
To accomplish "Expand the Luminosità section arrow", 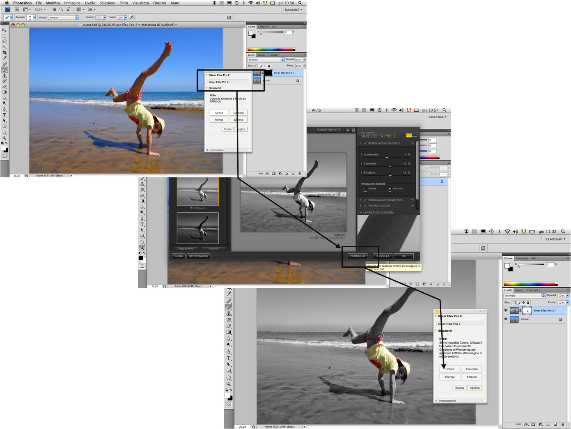I will point(362,154).
